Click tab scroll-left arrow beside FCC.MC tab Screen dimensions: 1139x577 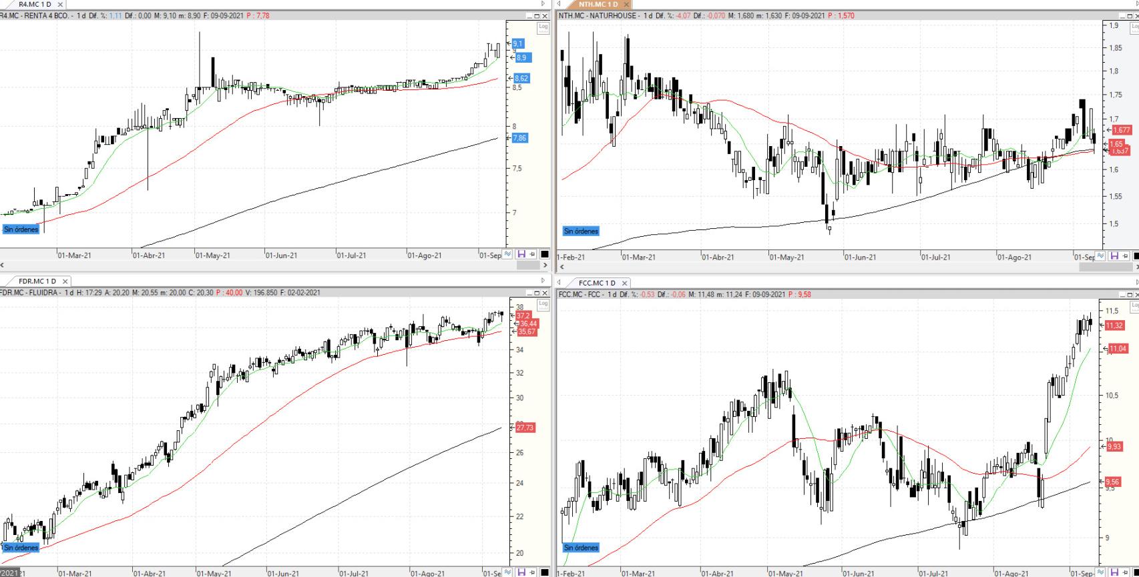coord(559,283)
